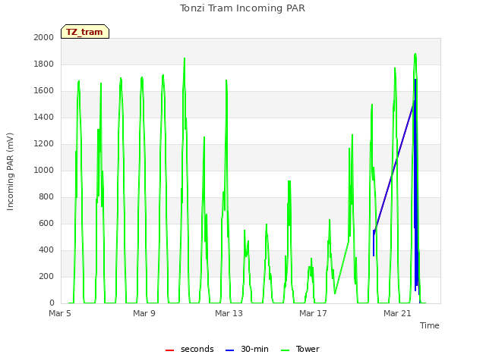Click the 1800 y-axis tick label
The height and width of the screenshot is (364, 486).
click(x=44, y=64)
